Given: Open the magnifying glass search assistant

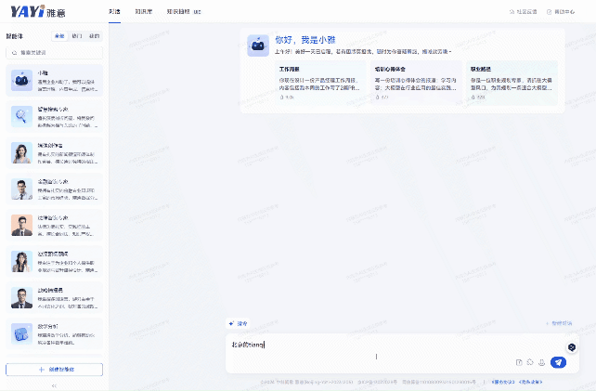Looking at the screenshot, I should (x=54, y=116).
